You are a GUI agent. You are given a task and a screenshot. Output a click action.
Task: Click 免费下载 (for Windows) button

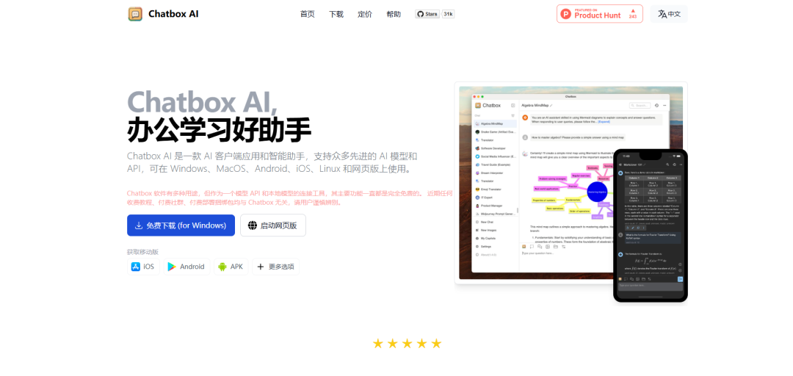point(181,225)
